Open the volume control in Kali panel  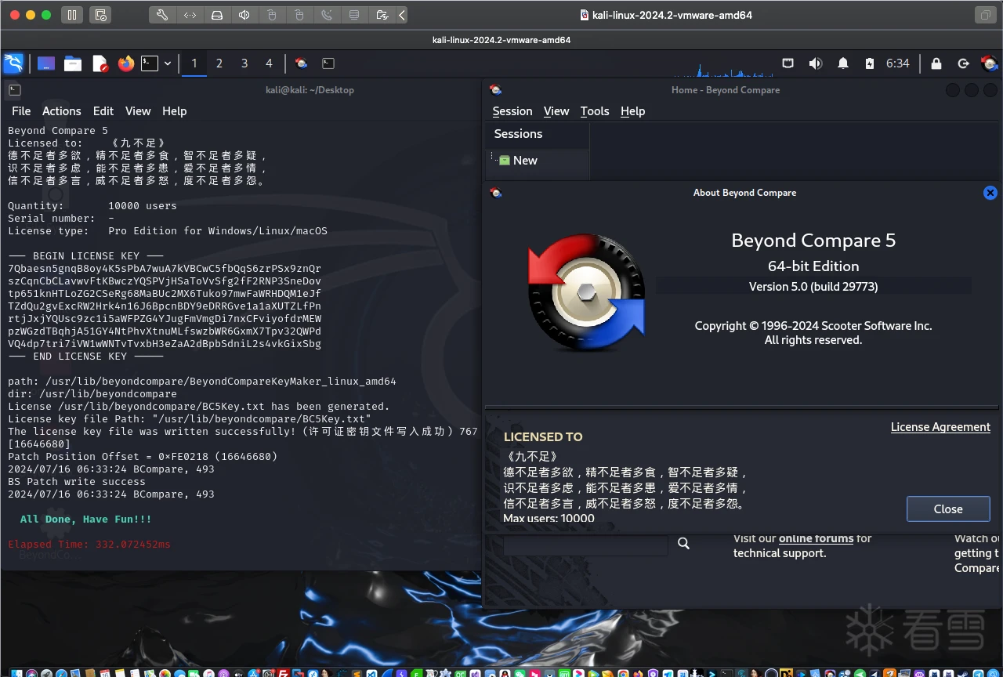pyautogui.click(x=816, y=63)
